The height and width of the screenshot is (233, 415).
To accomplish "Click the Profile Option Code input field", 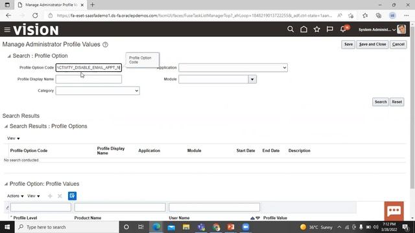I will pyautogui.click(x=89, y=67).
